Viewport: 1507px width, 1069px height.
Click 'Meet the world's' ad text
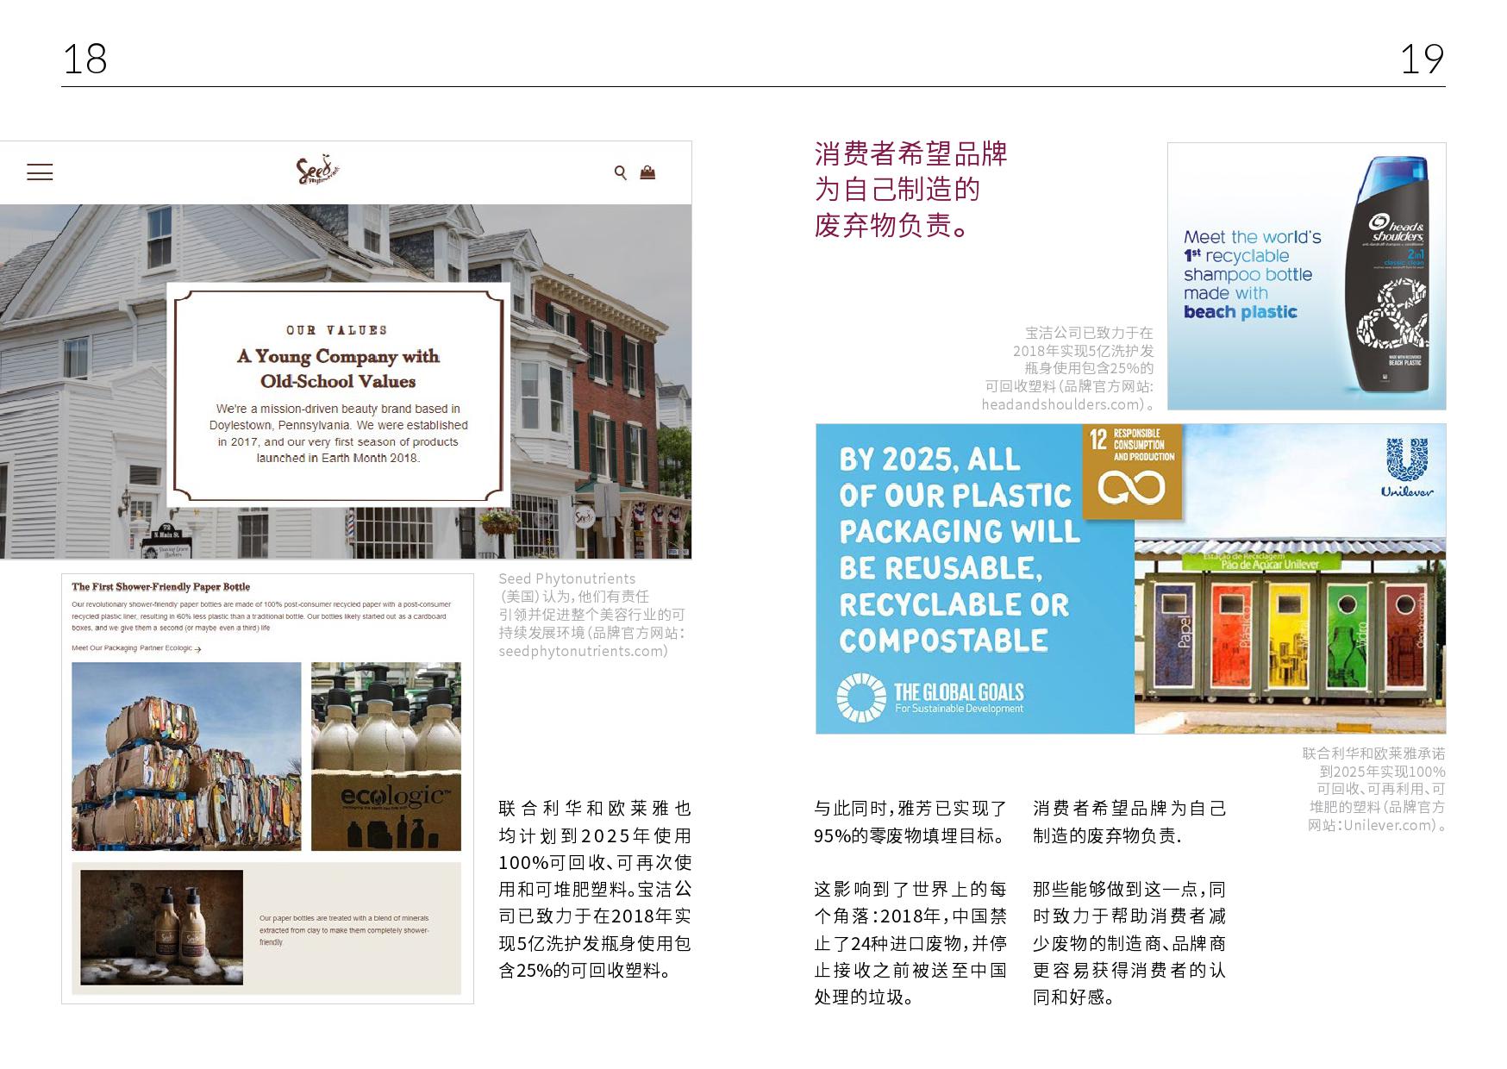tap(1252, 237)
